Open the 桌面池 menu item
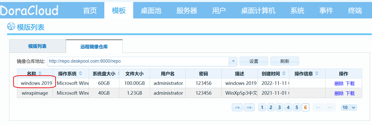The width and height of the screenshot is (372, 125). click(151, 11)
